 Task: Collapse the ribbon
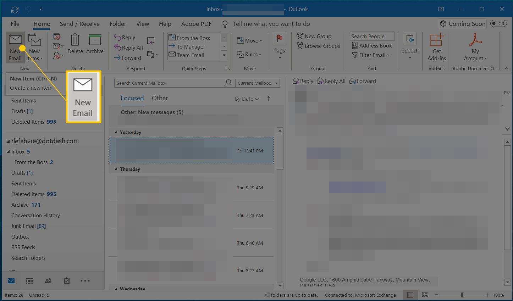(x=506, y=68)
